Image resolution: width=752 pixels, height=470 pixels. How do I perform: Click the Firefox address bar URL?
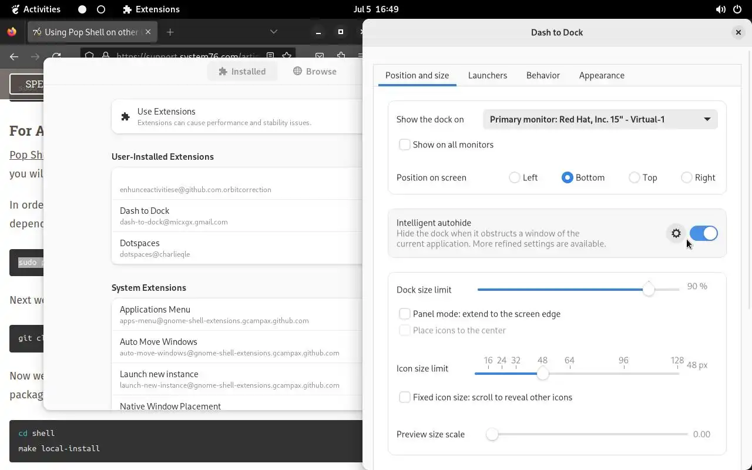pos(188,56)
